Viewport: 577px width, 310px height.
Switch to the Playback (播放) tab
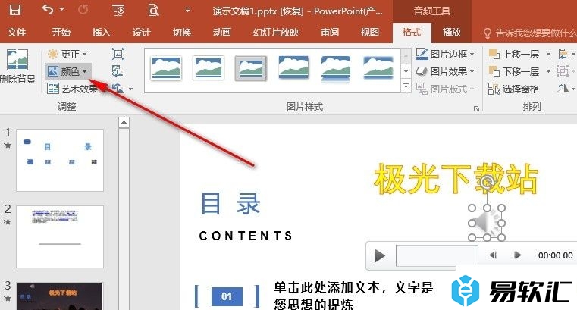452,33
